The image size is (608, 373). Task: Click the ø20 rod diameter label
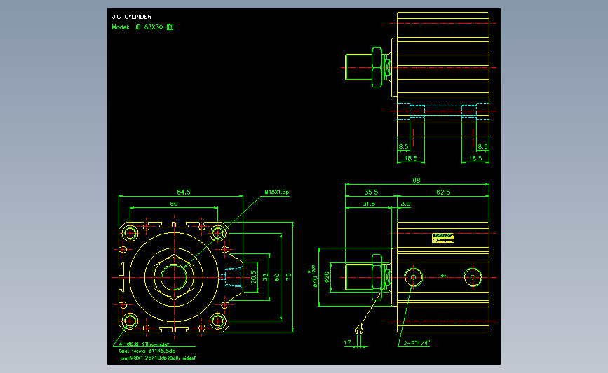click(x=327, y=277)
